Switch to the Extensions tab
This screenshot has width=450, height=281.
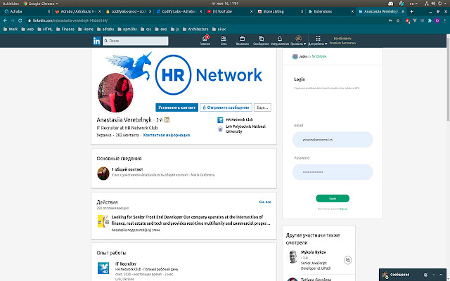[x=330, y=11]
